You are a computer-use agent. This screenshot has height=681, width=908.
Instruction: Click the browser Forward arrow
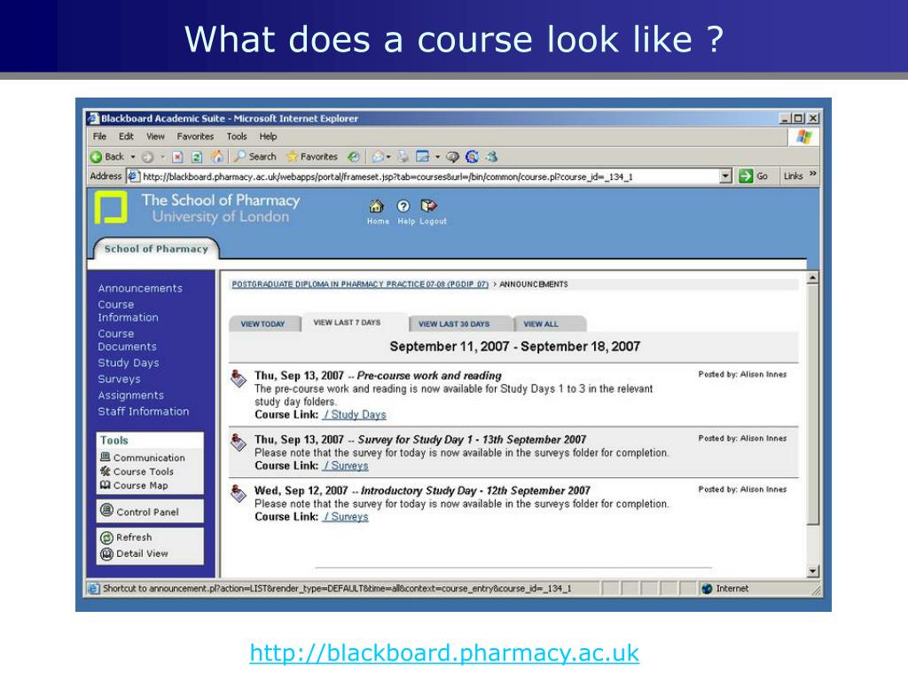coord(148,157)
